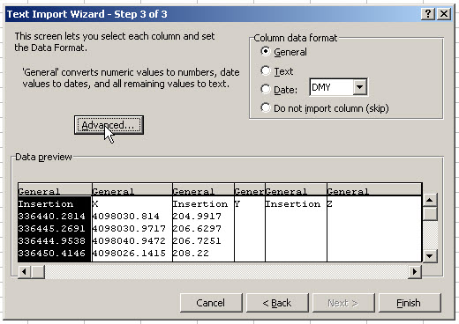Image resolution: width=459 pixels, height=324 pixels.
Task: Click preview scrollbar down arrow
Action: 430,256
